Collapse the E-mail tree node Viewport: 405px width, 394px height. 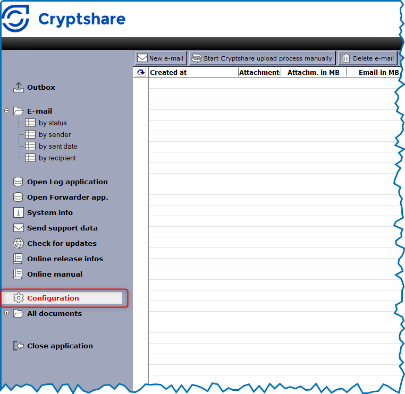[7, 111]
